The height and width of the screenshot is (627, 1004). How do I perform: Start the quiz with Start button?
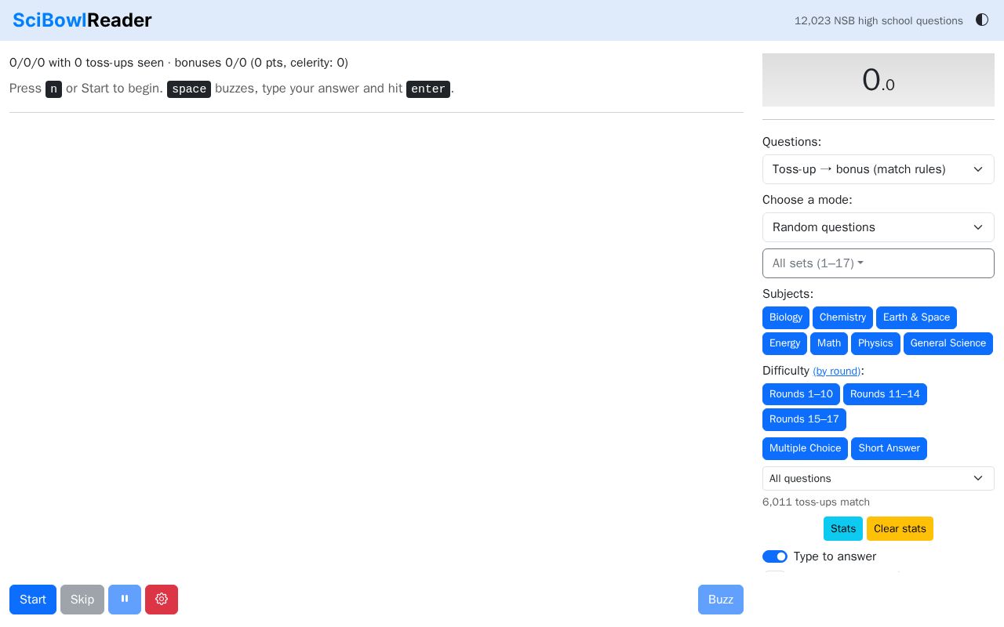coord(33,600)
